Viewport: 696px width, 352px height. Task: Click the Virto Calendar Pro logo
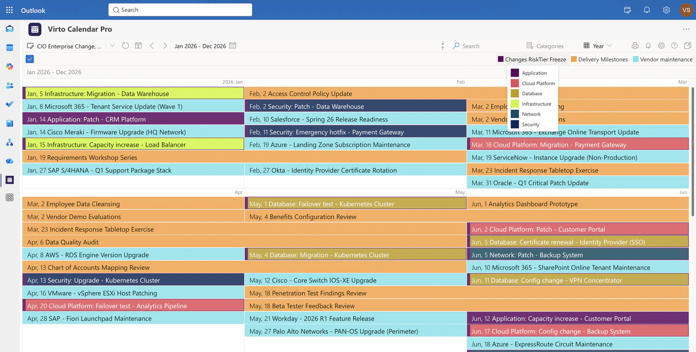(34, 29)
